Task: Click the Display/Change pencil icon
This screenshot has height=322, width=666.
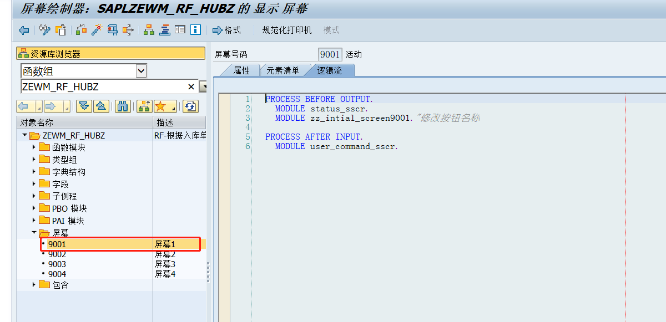Action: 44,30
